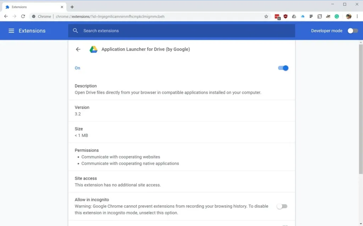
Task: Close the Extensions tab
Action: point(62,7)
